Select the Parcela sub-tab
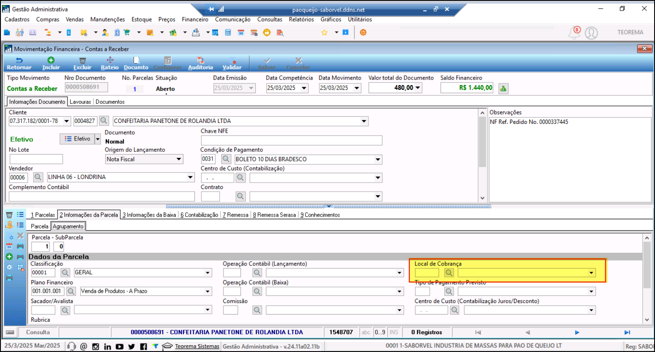The width and height of the screenshot is (655, 352). coord(39,226)
